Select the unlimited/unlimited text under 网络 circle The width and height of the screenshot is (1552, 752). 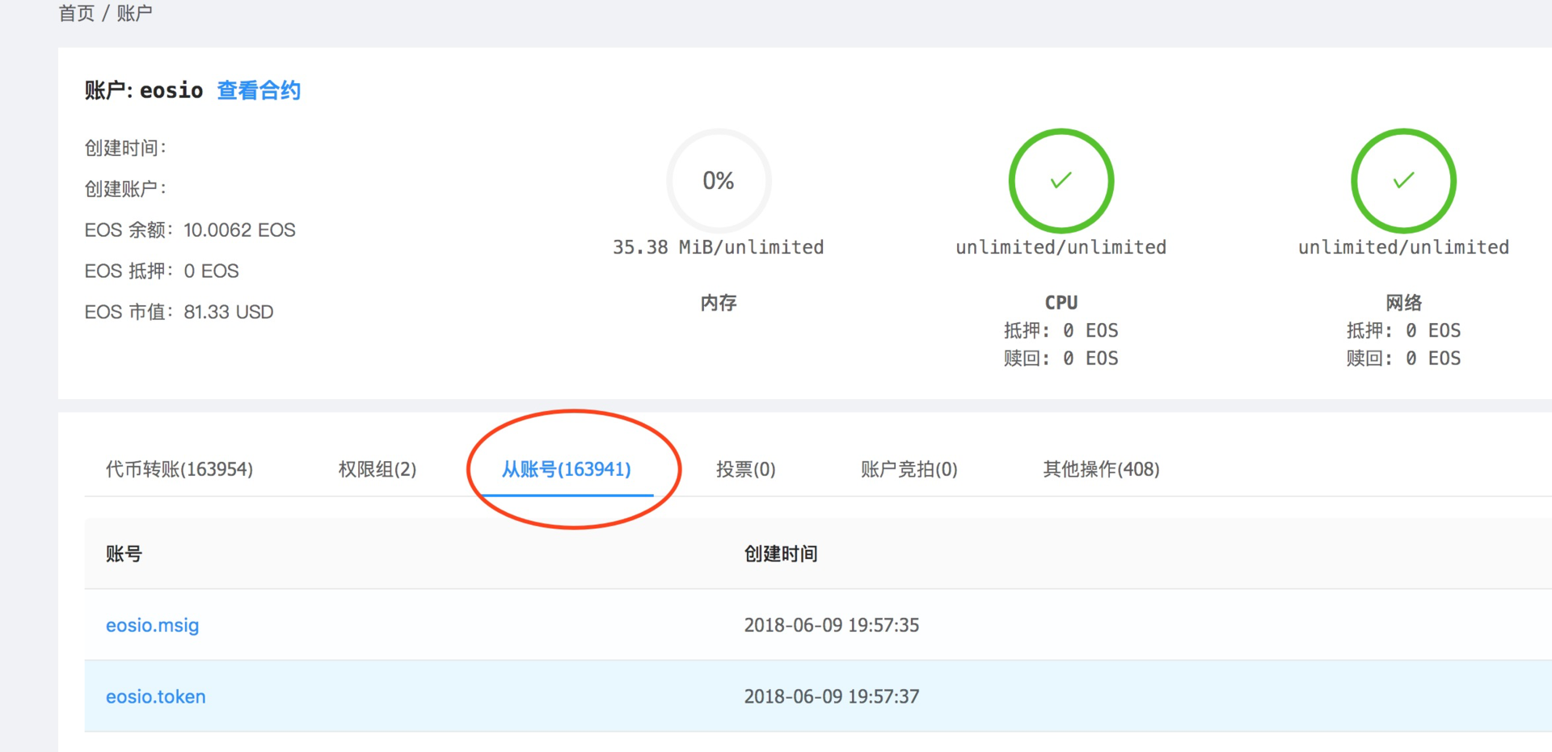click(1404, 247)
